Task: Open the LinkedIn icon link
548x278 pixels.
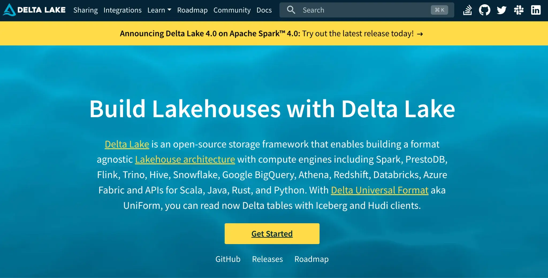Action: tap(536, 10)
